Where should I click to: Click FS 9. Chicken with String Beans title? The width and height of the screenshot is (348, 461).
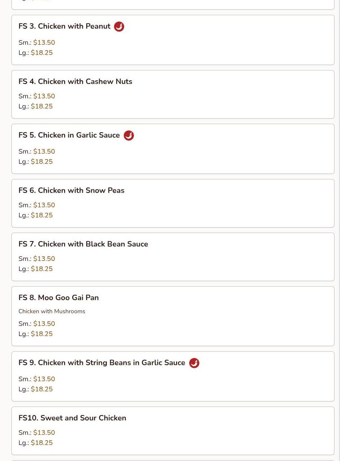[x=102, y=363]
